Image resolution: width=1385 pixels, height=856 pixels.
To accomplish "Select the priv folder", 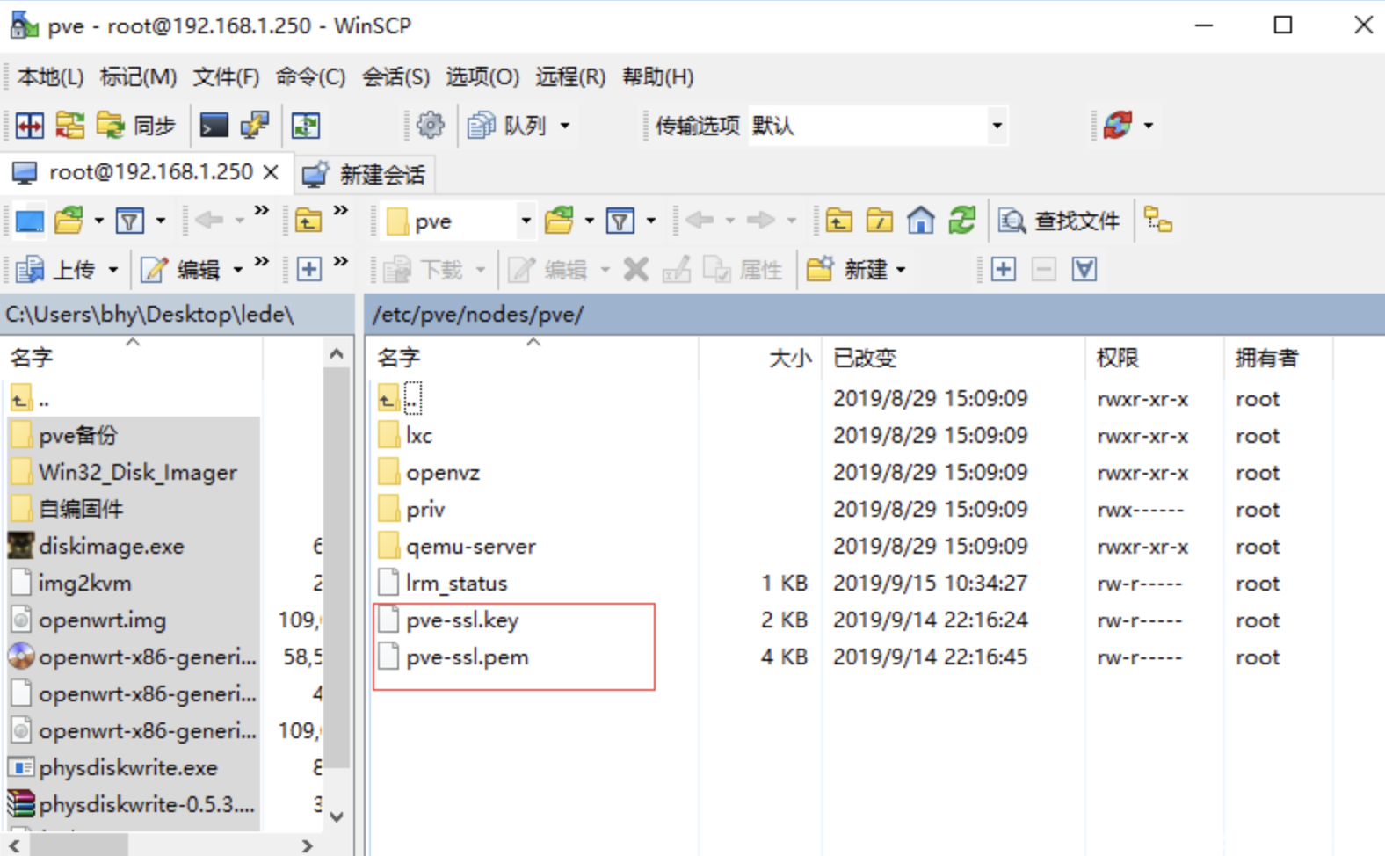I will click(425, 510).
